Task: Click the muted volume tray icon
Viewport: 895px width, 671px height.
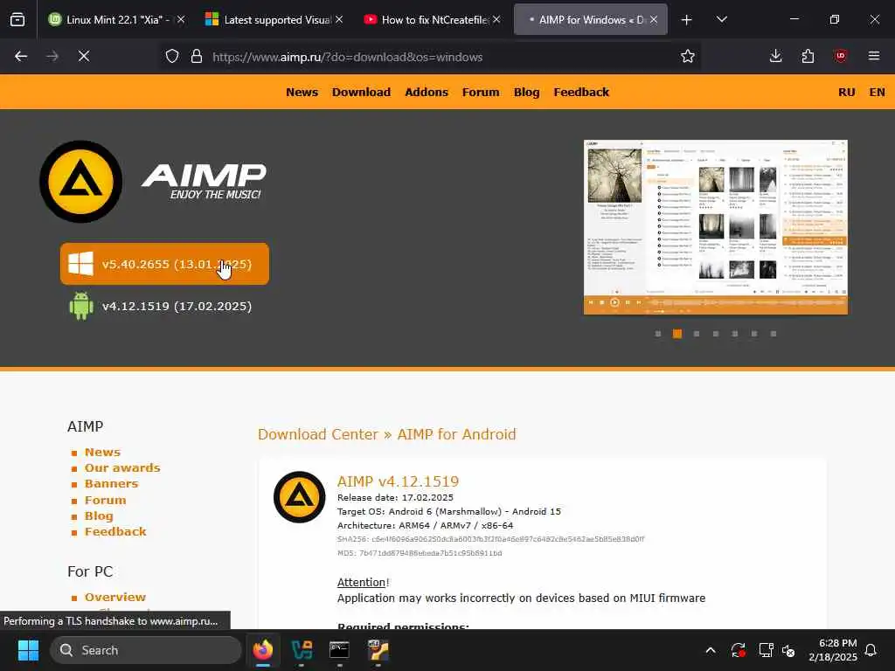Action: (x=788, y=650)
